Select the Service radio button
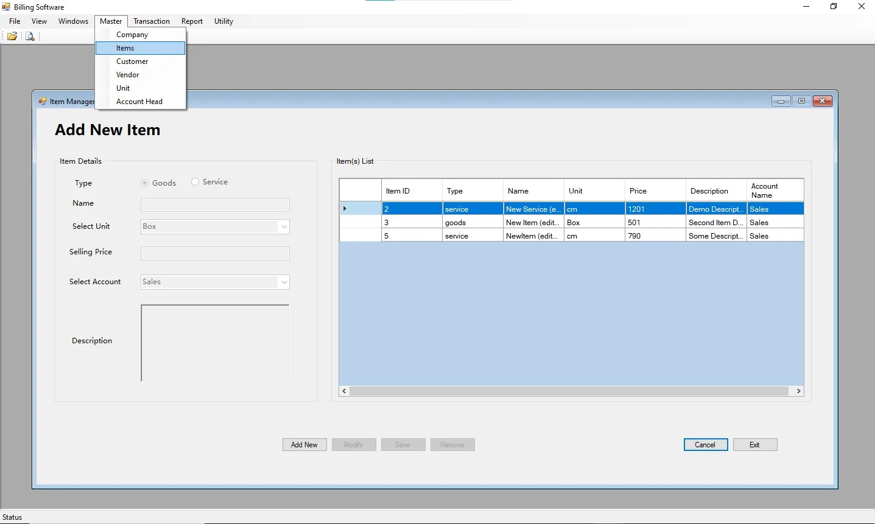The image size is (875, 524). pyautogui.click(x=195, y=182)
